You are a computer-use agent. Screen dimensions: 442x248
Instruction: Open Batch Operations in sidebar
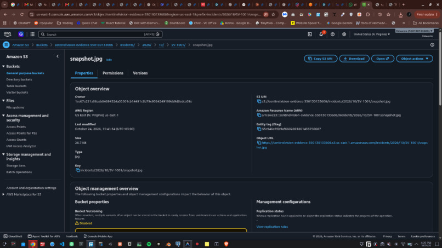click(19, 172)
